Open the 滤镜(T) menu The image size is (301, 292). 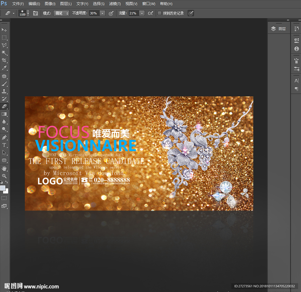coord(115,4)
